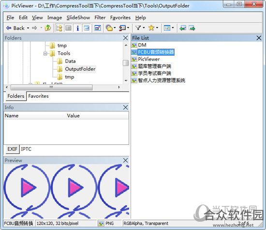Toggle the Info panel icon

(x=77, y=28)
